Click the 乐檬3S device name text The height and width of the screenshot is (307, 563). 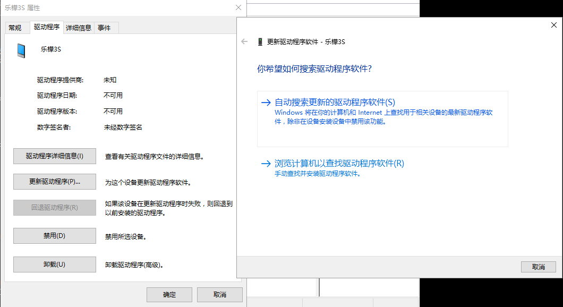(50, 49)
